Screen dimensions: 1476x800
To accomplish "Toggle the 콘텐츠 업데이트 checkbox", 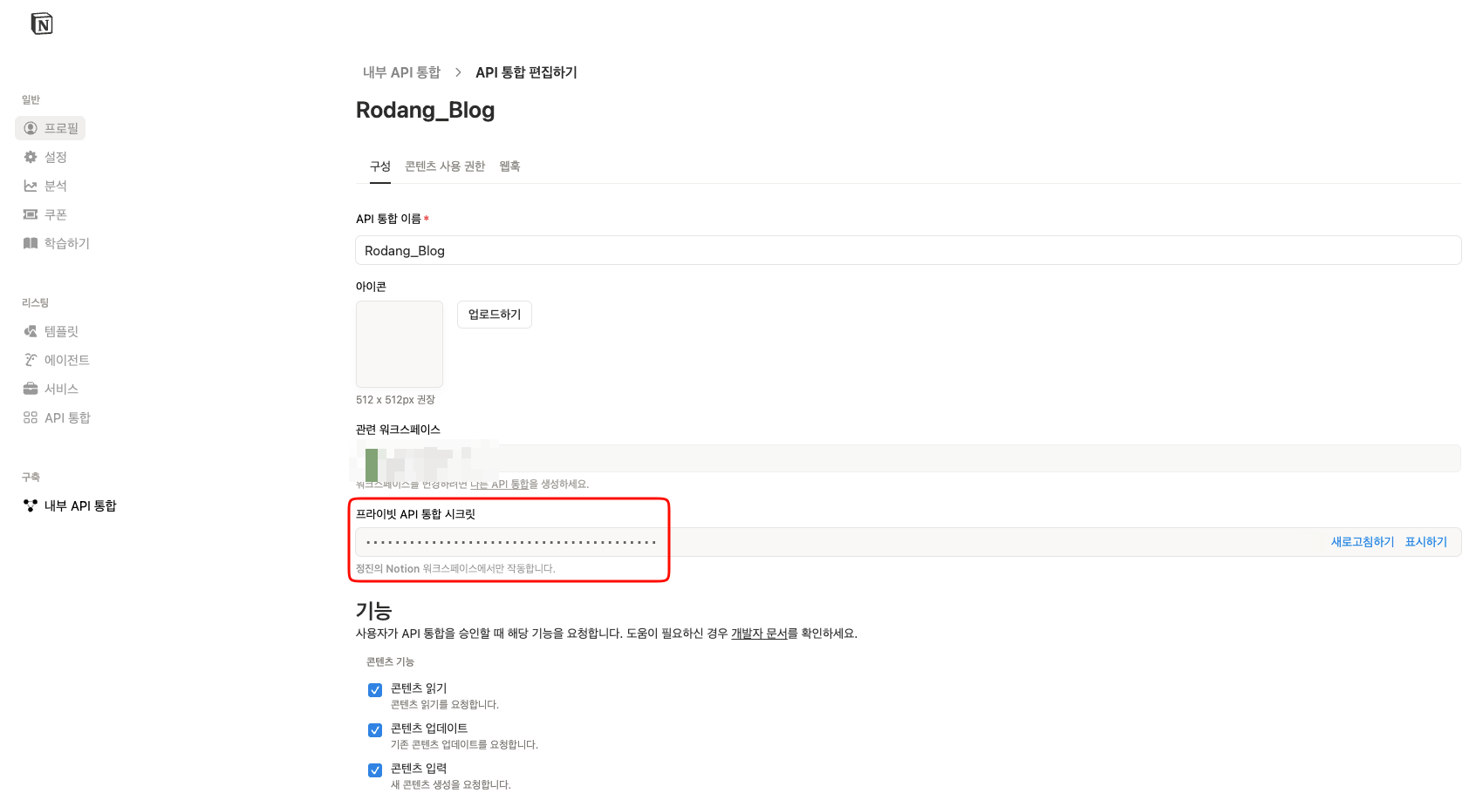I will (375, 730).
